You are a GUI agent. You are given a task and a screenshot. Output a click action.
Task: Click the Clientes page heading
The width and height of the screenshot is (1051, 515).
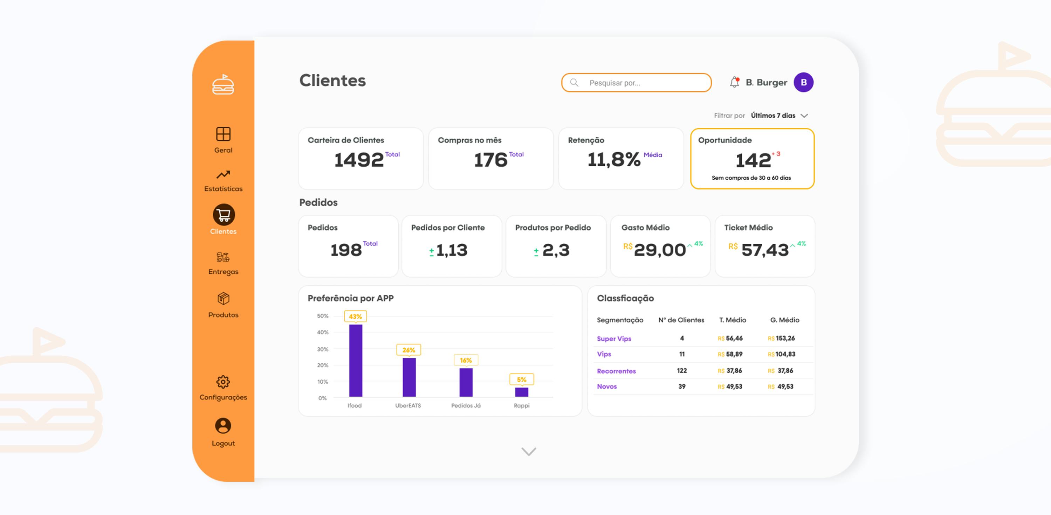point(332,80)
